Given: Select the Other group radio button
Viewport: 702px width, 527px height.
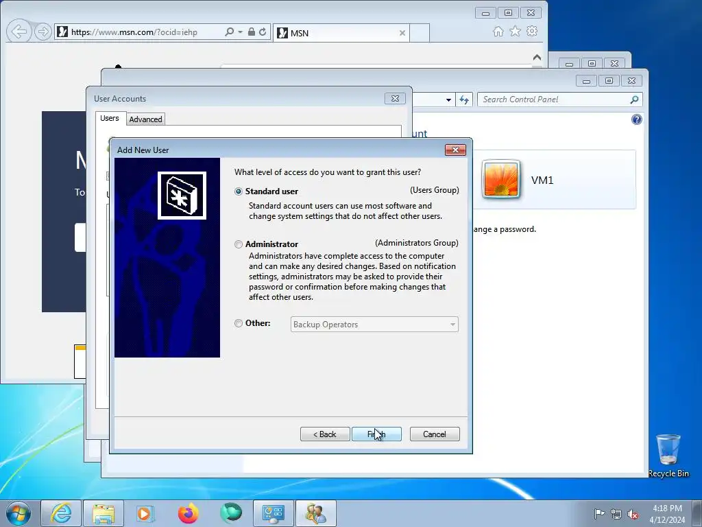Looking at the screenshot, I should (239, 323).
